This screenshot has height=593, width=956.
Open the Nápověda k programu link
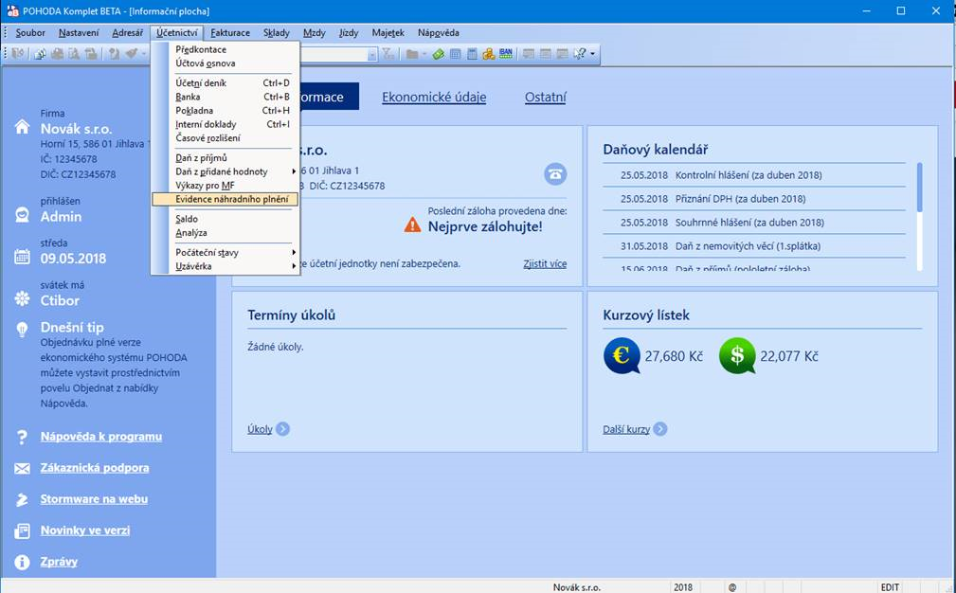coord(101,437)
